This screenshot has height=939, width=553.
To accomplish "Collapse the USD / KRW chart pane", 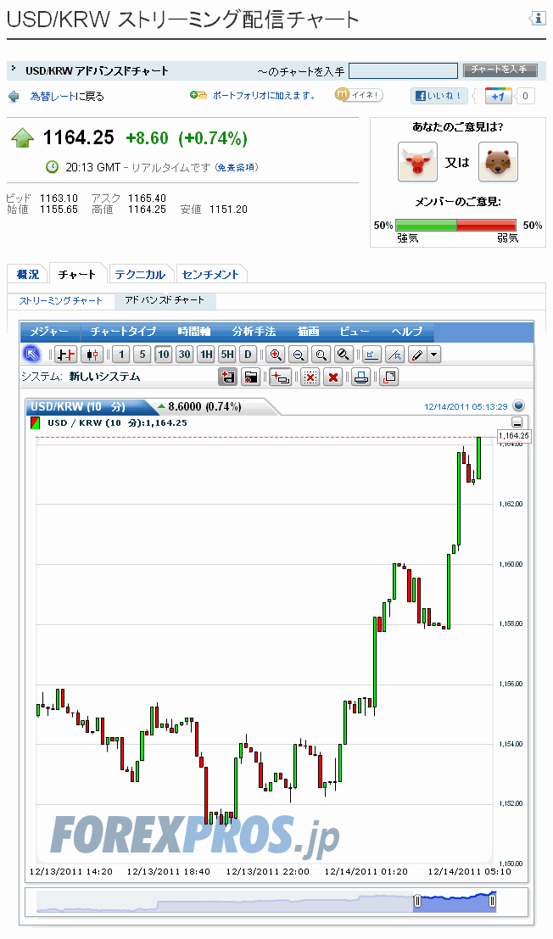I will tap(517, 422).
